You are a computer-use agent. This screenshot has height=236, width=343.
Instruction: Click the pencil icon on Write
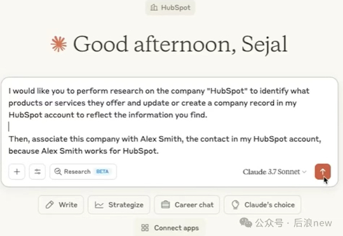[x=50, y=205]
